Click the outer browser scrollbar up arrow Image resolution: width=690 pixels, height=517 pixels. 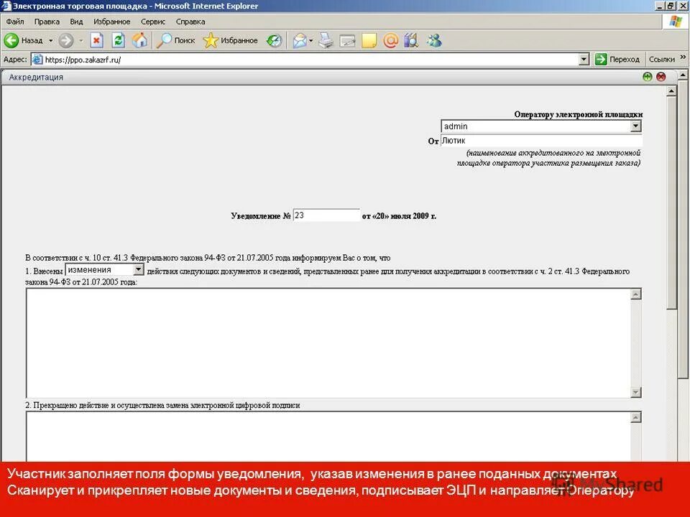(x=683, y=75)
